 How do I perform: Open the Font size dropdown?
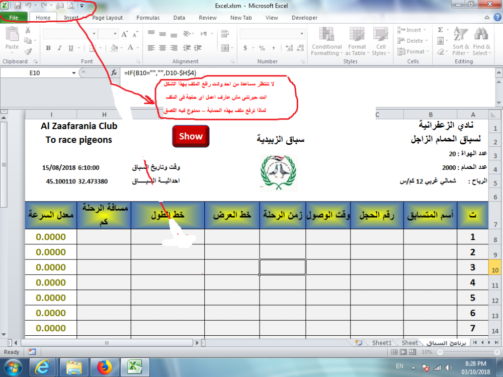(115, 34)
